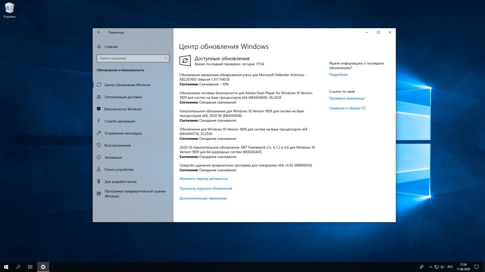
Task: Click the Скачивание – 10% status text
Action: (214, 84)
